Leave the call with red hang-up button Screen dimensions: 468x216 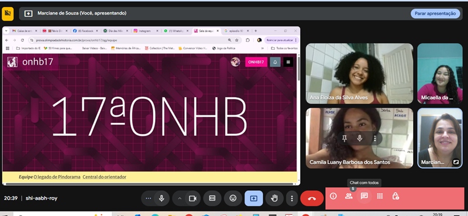312,198
